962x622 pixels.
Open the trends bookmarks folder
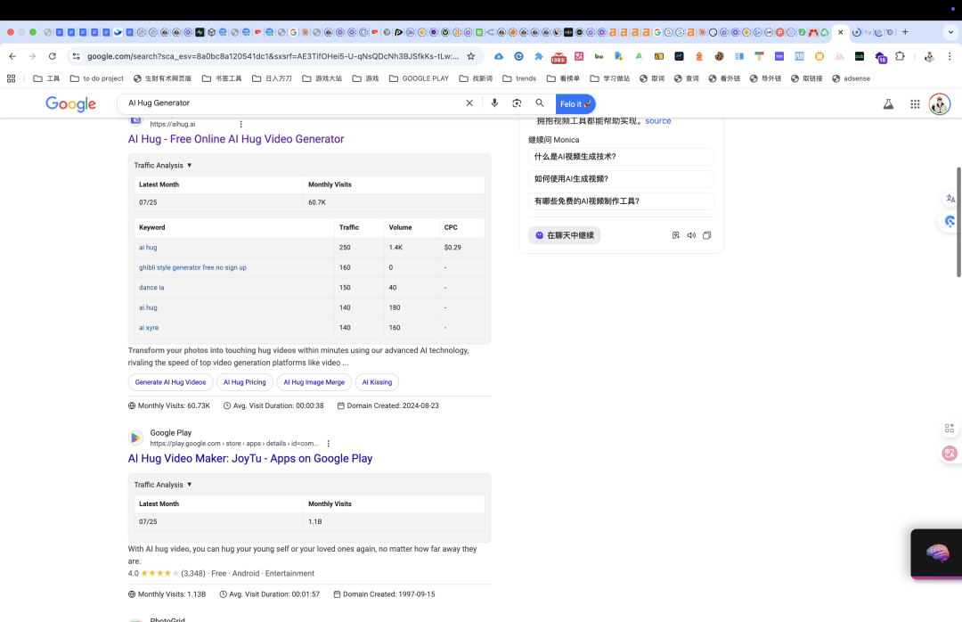(x=519, y=78)
